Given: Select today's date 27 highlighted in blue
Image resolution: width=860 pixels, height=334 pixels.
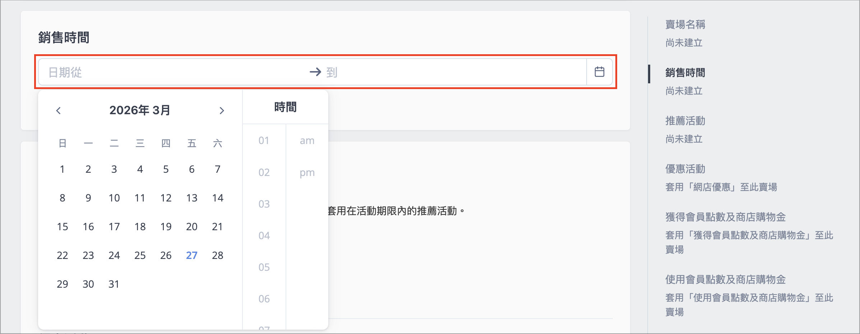Looking at the screenshot, I should 192,255.
